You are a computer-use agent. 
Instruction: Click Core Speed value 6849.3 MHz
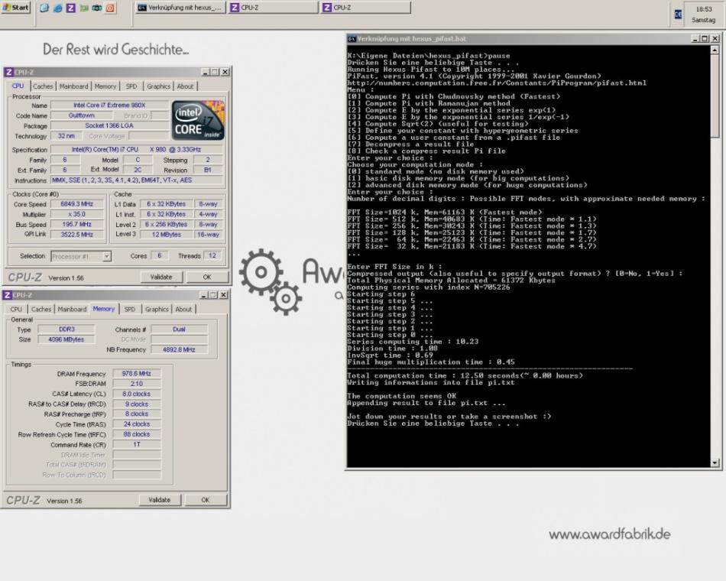click(77, 204)
